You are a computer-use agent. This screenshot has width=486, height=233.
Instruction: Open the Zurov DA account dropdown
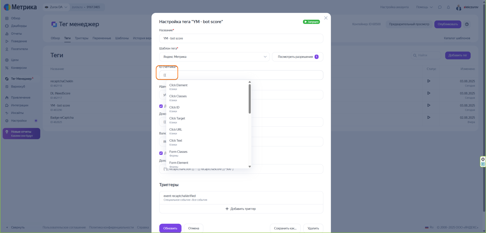click(56, 7)
